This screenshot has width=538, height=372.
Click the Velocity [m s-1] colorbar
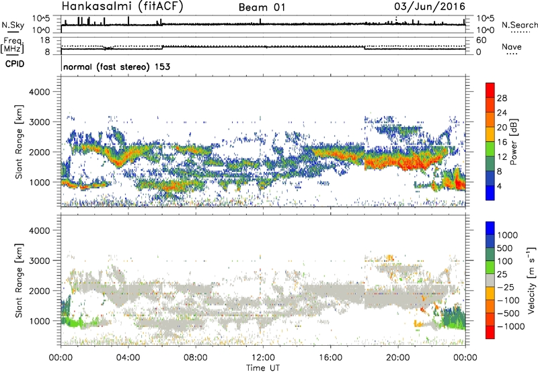490,280
